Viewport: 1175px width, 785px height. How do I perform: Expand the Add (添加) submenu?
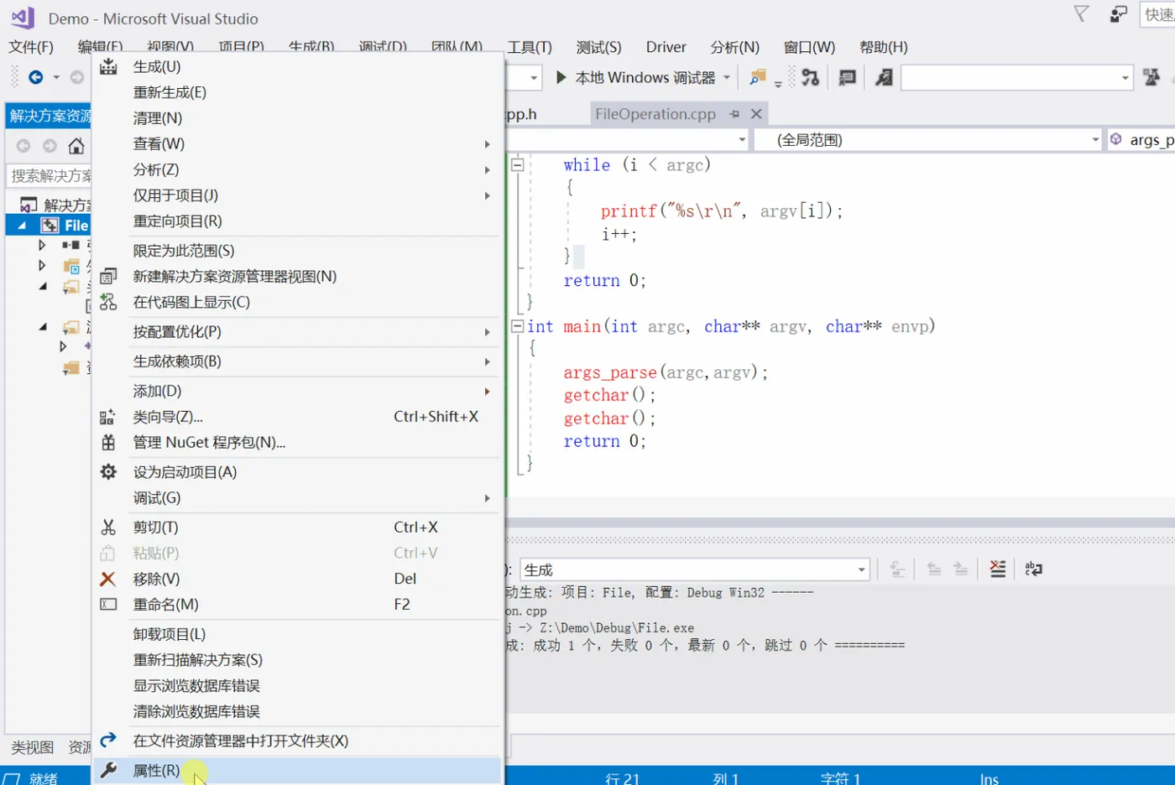(x=487, y=392)
